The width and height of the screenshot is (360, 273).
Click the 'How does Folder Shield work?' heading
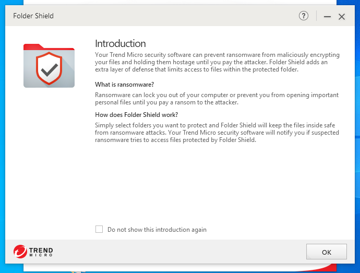136,115
